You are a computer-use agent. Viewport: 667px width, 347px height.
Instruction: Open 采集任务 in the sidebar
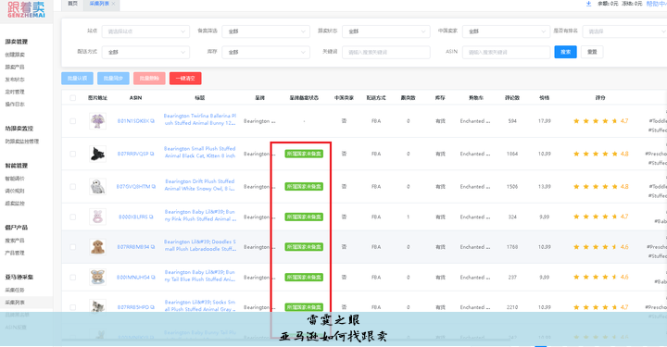point(15,290)
